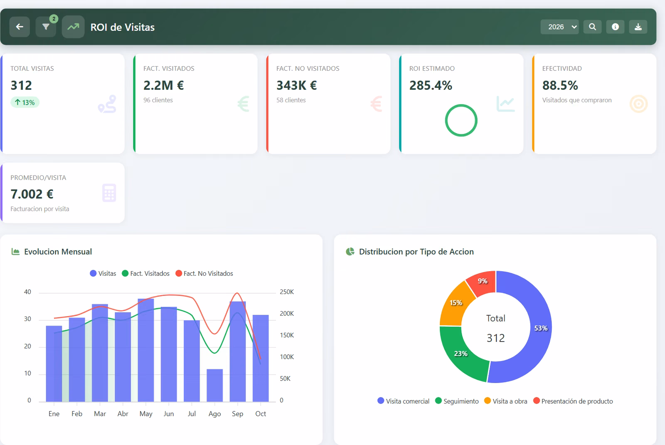Click the 88.5% Efectividad value
665x445 pixels.
(560, 85)
